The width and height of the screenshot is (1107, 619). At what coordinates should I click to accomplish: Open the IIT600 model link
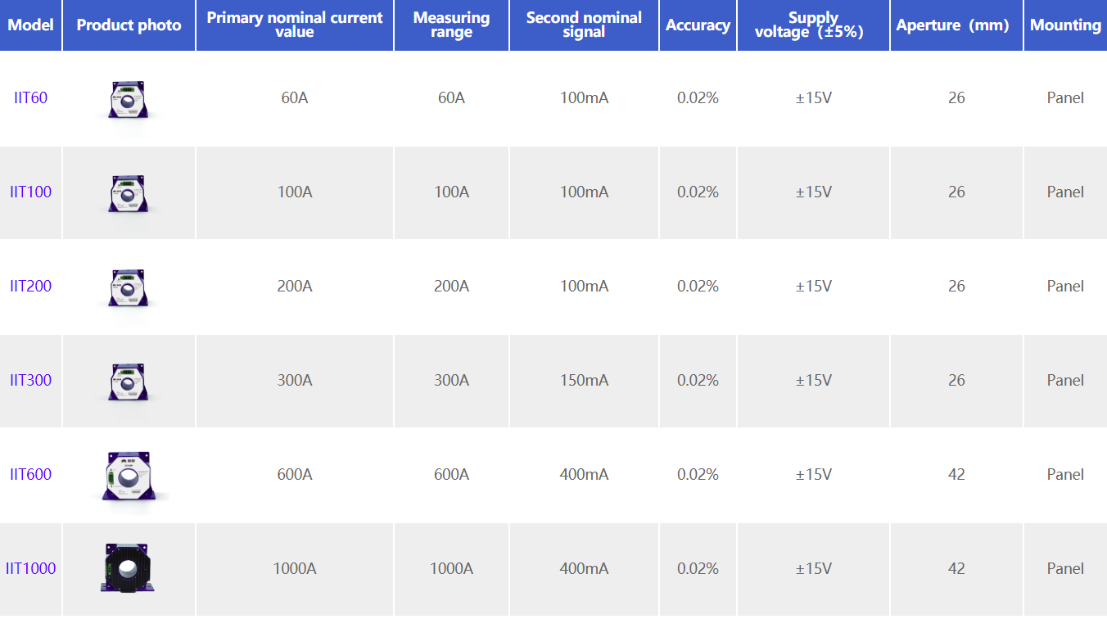pyautogui.click(x=30, y=475)
